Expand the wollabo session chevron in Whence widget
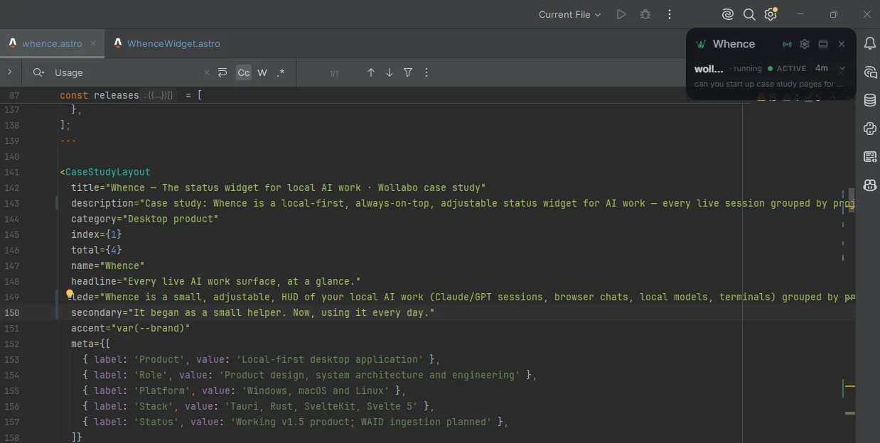This screenshot has height=443, width=880. (x=842, y=69)
